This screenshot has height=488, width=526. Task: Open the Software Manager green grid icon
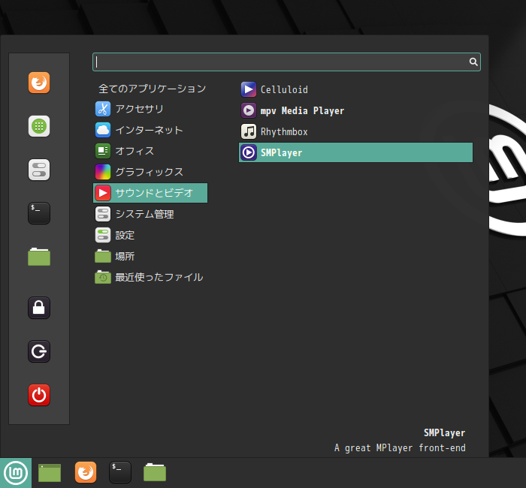pos(39,126)
